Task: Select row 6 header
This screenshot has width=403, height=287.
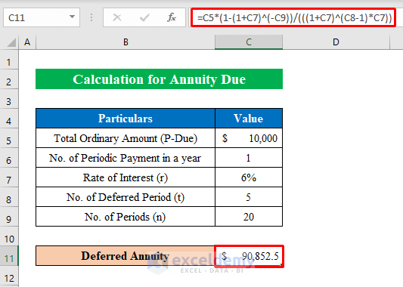Action: (x=9, y=158)
